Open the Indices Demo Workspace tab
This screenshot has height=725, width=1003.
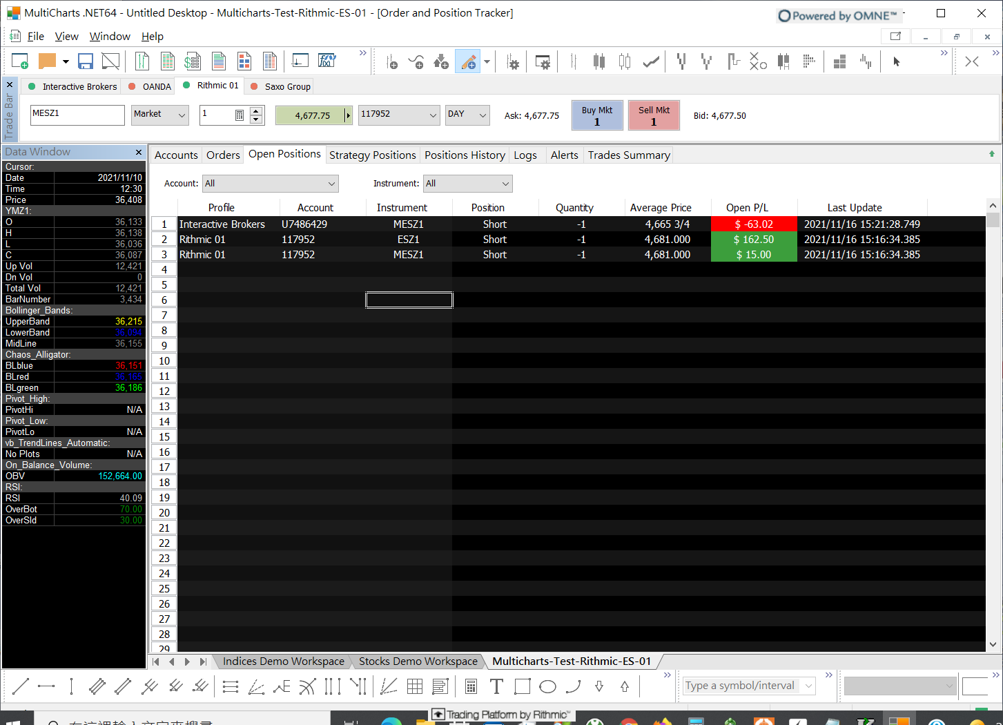283,661
